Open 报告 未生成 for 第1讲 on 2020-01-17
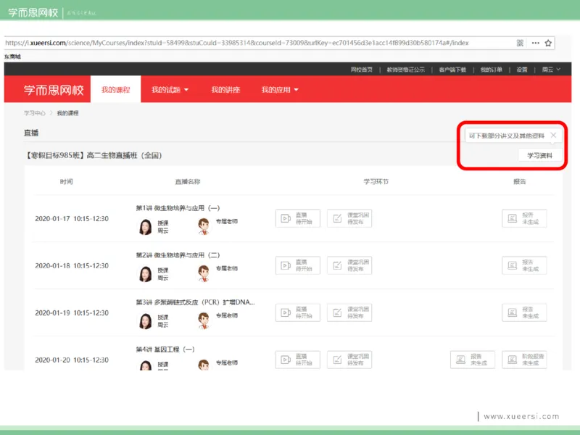This screenshot has width=580, height=435. (x=524, y=218)
